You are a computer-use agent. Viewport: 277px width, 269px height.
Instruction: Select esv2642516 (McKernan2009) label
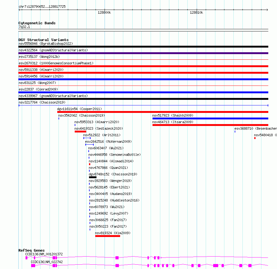[x=108, y=141]
